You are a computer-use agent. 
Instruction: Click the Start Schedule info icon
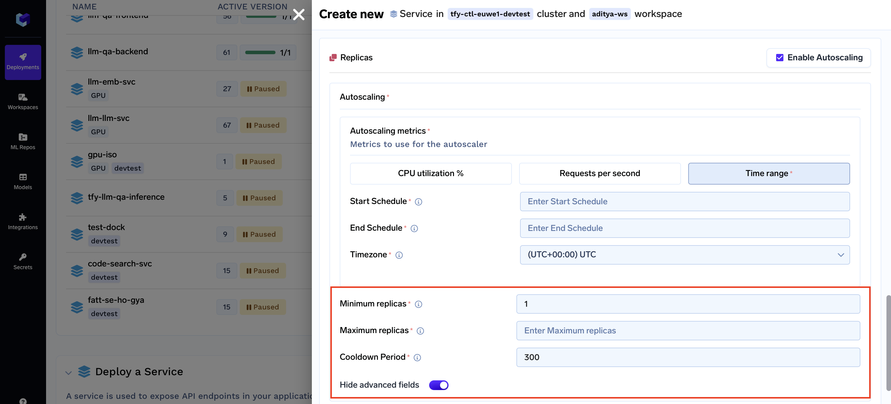pos(418,202)
